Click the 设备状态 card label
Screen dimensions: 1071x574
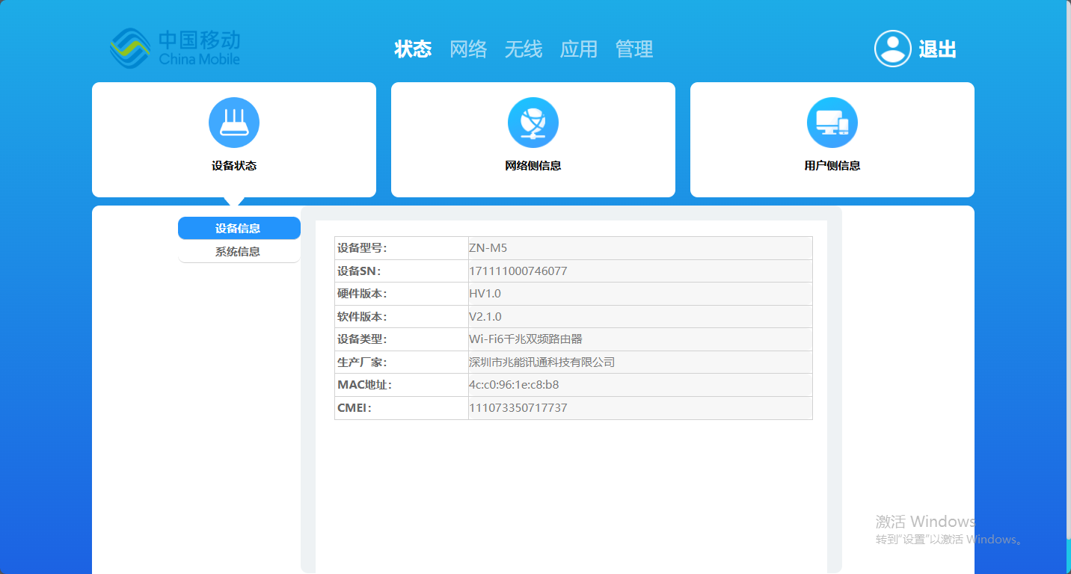click(234, 166)
